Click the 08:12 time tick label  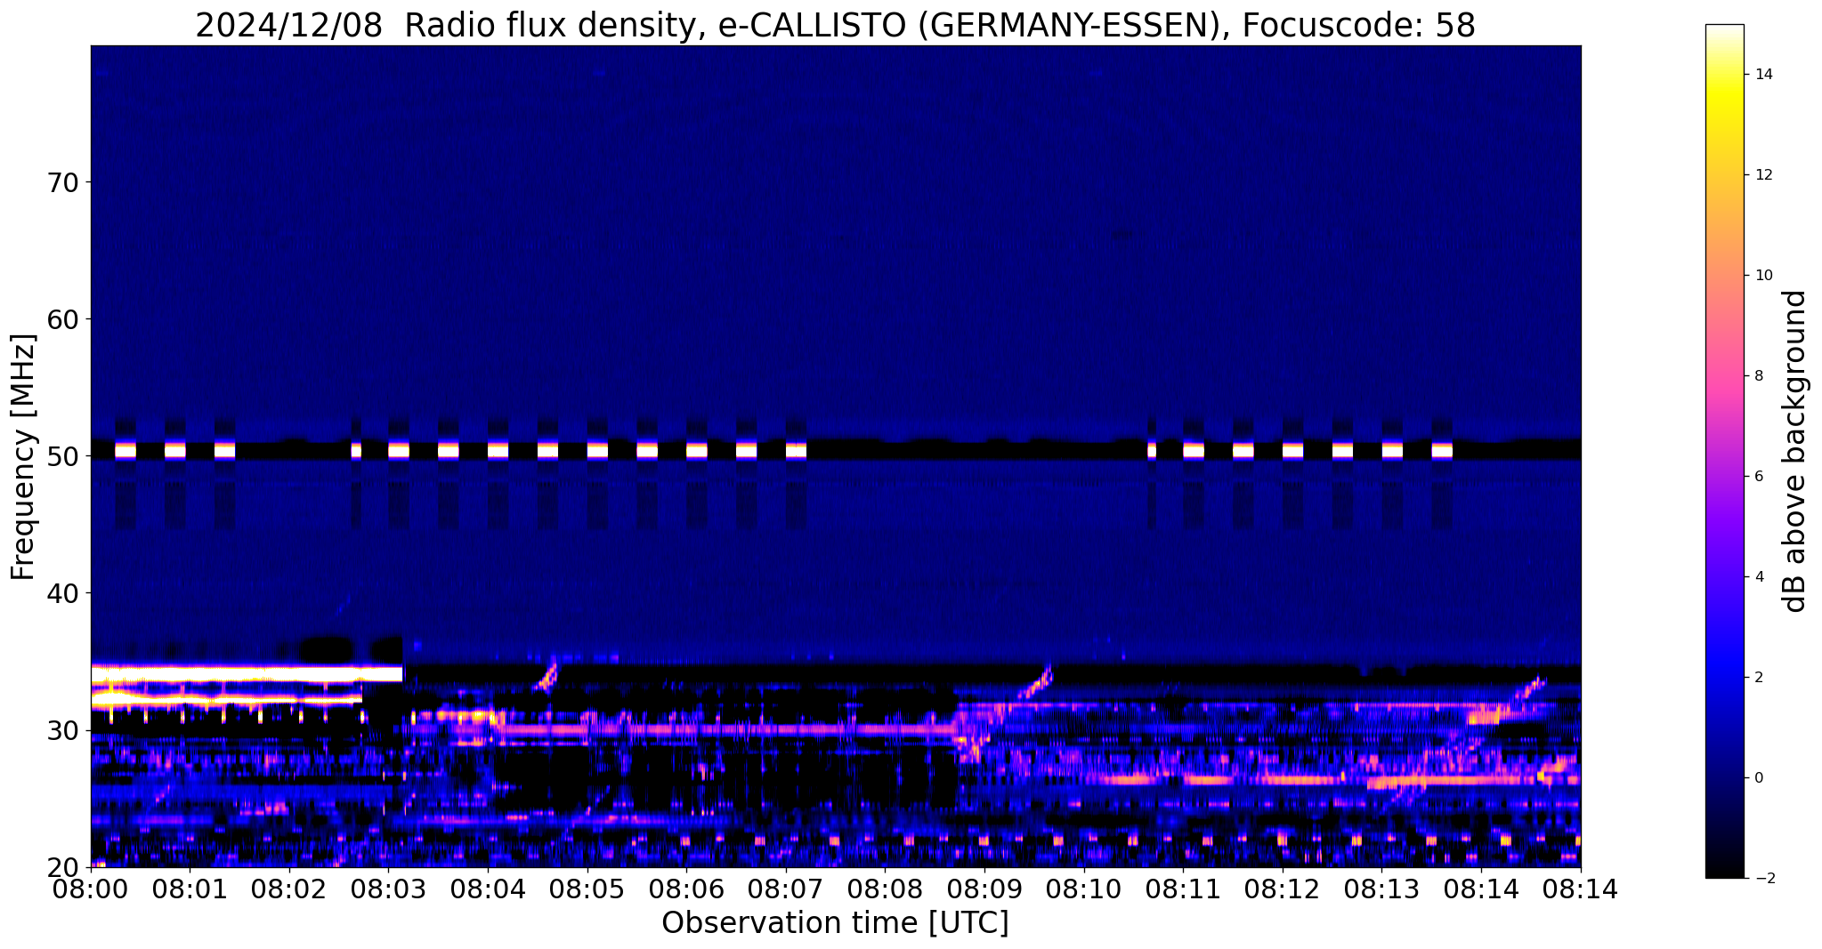click(1282, 889)
